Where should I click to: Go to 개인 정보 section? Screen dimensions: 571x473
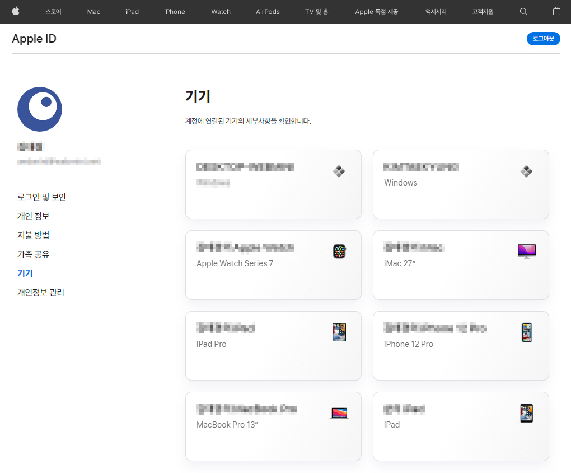point(33,216)
